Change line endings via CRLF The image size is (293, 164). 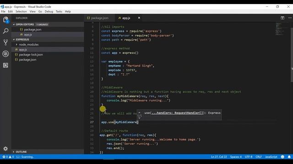[259, 157]
